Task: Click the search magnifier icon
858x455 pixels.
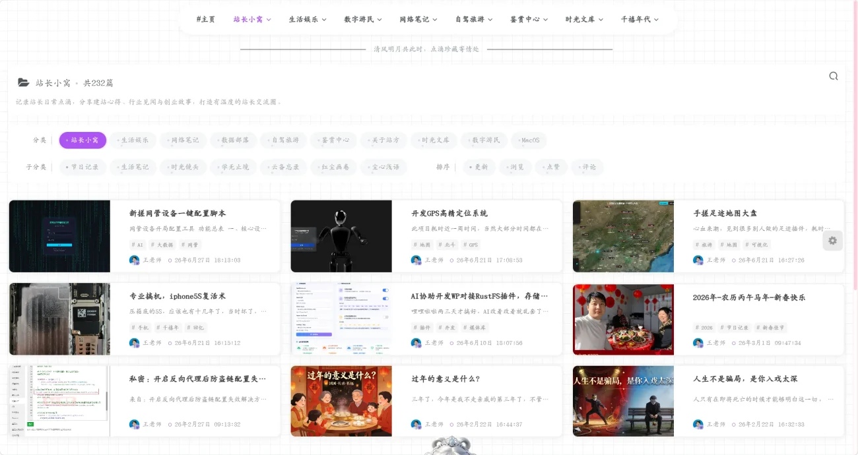Action: click(x=834, y=76)
